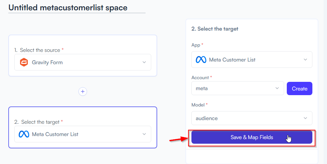Click the chevron arrow beside the meta account
The image size is (327, 164).
pyautogui.click(x=277, y=88)
